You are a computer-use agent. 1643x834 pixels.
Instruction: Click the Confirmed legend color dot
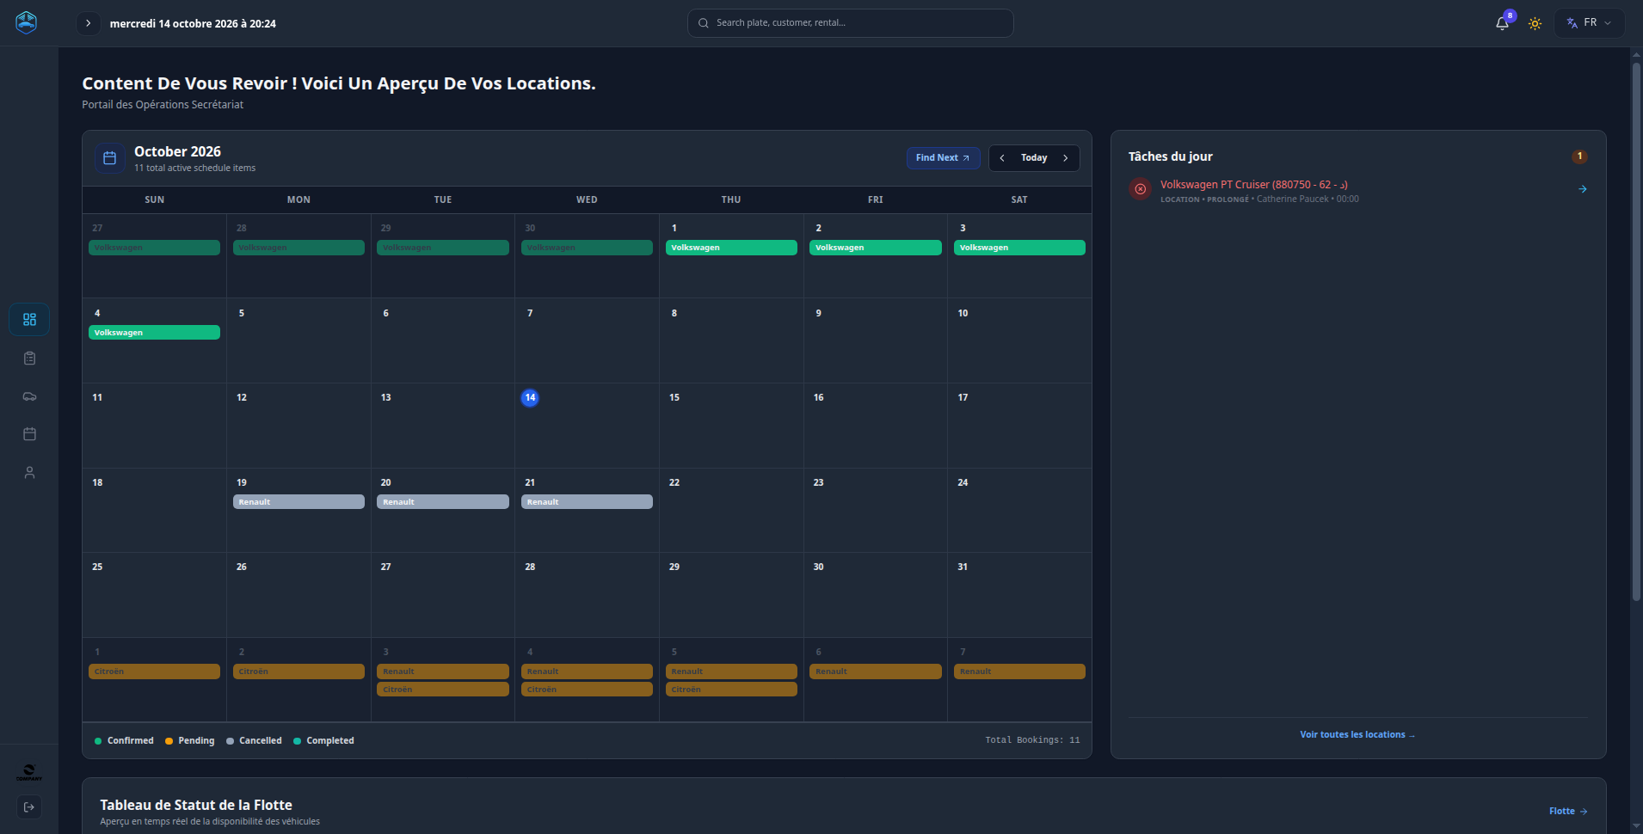click(x=98, y=741)
